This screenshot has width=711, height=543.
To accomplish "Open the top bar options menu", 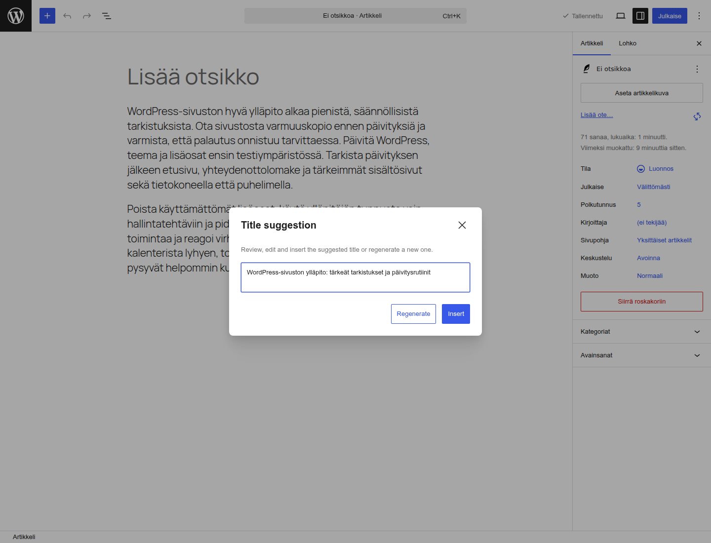I will (x=699, y=16).
